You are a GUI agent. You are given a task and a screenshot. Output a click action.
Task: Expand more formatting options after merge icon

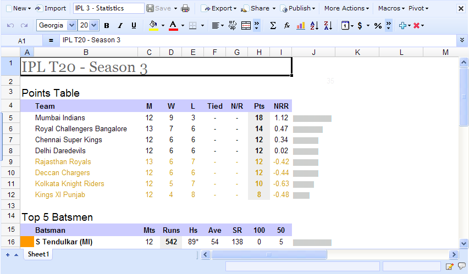click(x=257, y=26)
